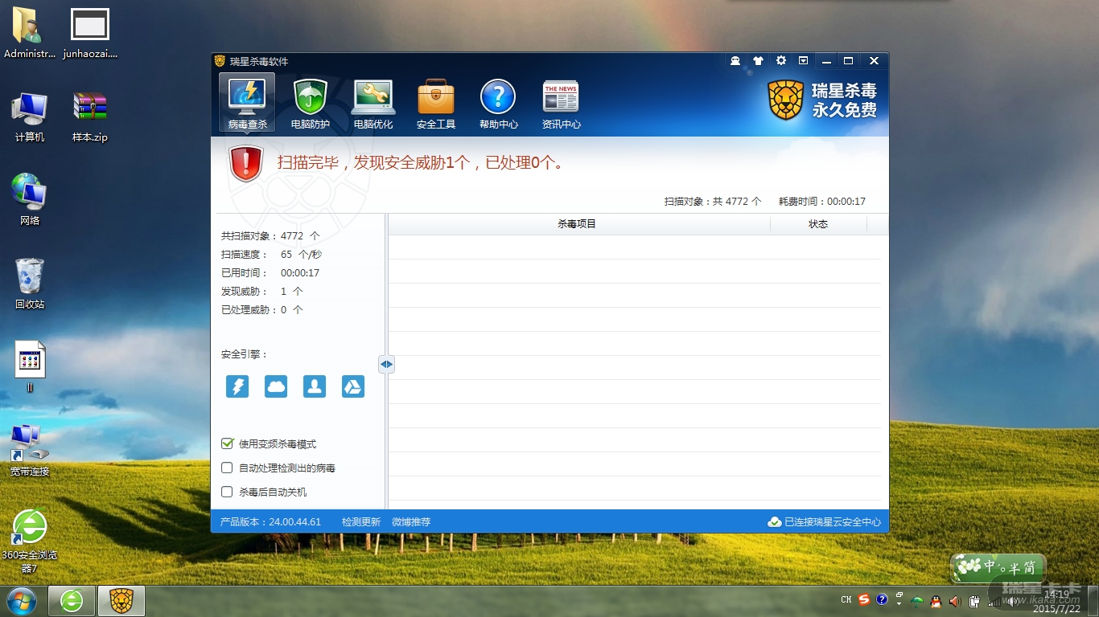1099x617 pixels.
Task: Select the 360安全浏览器7 desktop shortcut
Action: (x=30, y=541)
